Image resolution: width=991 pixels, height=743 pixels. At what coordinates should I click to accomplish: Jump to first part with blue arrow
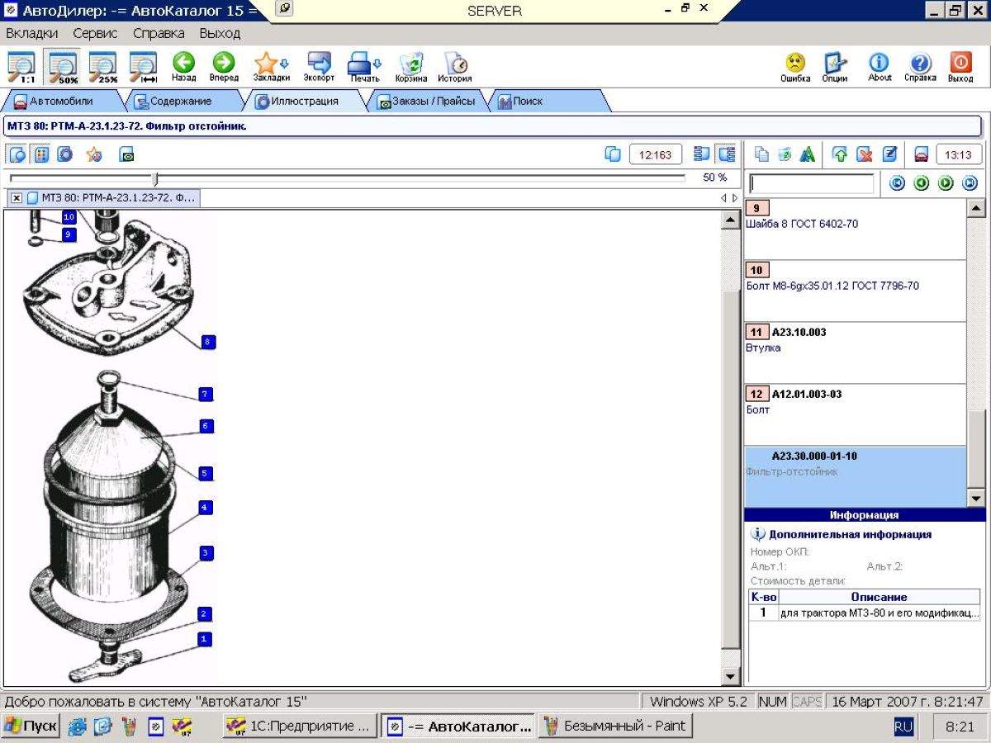coord(897,183)
